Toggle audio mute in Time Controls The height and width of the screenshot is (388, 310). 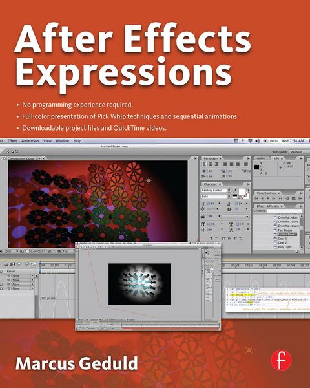(287, 199)
